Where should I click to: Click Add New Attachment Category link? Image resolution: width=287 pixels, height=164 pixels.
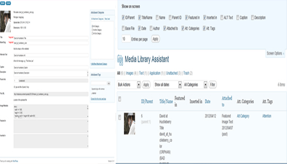click(x=99, y=64)
